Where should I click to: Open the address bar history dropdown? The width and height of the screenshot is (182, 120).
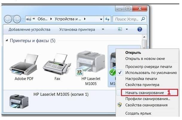tap(101, 19)
